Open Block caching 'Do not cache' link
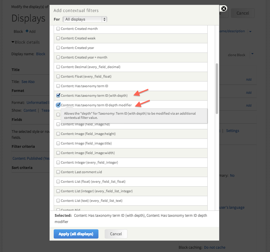The image size is (270, 252). click(x=215, y=247)
